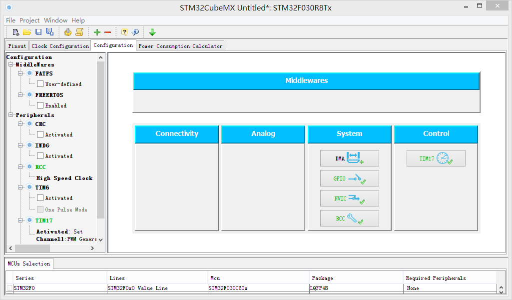This screenshot has height=300, width=512.
Task: Collapse the TIM17 tree node
Action: 20,220
